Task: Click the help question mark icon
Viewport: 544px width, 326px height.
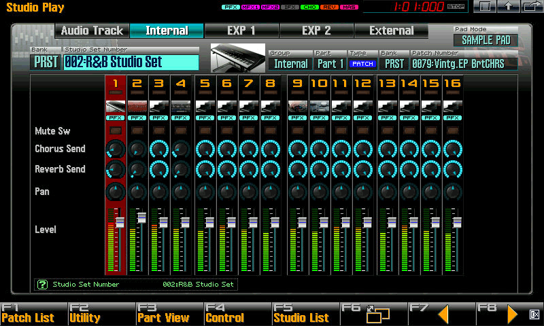Action: point(42,285)
